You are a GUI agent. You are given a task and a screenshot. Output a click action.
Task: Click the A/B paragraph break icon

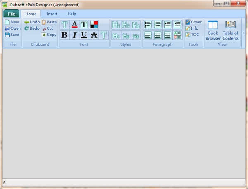pos(177,35)
